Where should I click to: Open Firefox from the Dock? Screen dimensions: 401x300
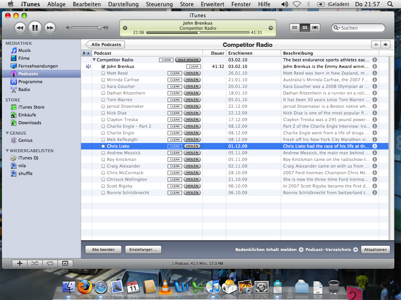pos(85,287)
